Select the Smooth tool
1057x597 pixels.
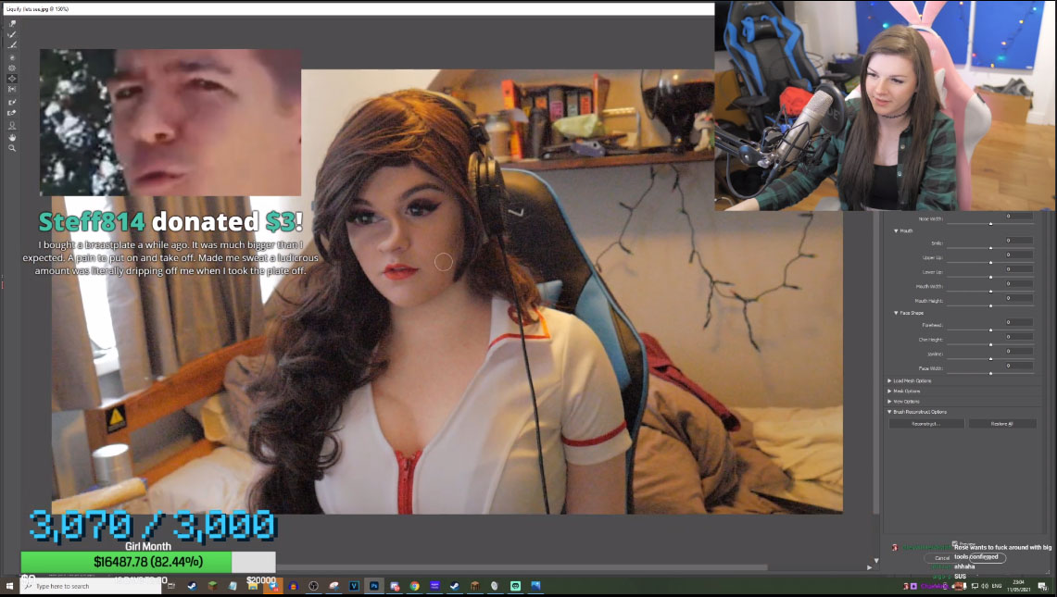click(12, 45)
